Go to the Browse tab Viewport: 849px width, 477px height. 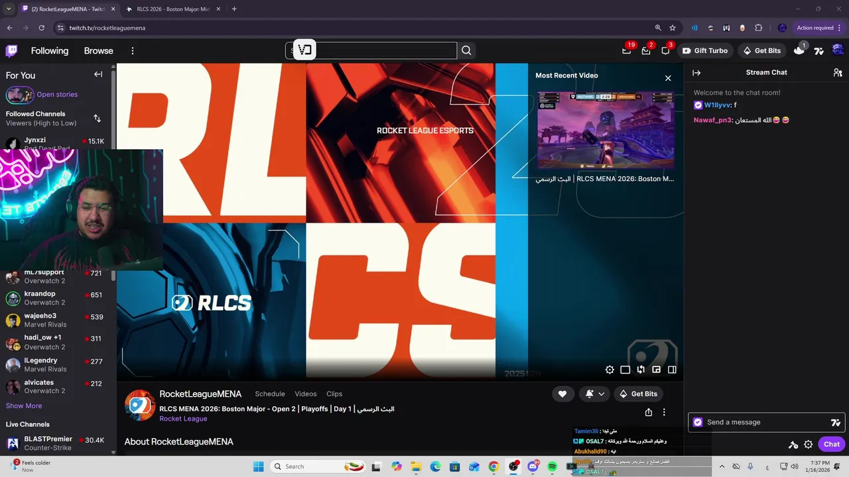(98, 51)
